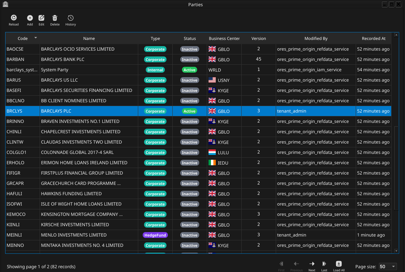Viewport: 405px width, 272px height.
Task: Sort by Recorded At column header
Action: 374,39
